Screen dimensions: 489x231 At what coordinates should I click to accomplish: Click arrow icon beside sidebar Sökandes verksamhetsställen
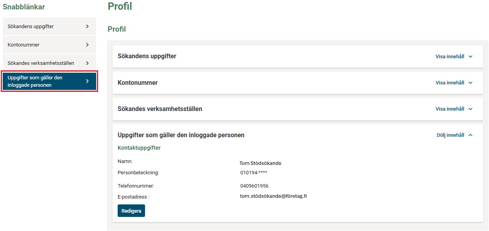pyautogui.click(x=87, y=63)
